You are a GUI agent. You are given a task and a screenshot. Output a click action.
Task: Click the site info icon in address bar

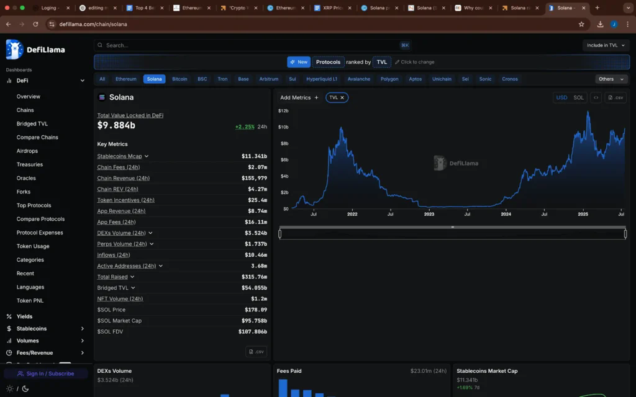(52, 24)
